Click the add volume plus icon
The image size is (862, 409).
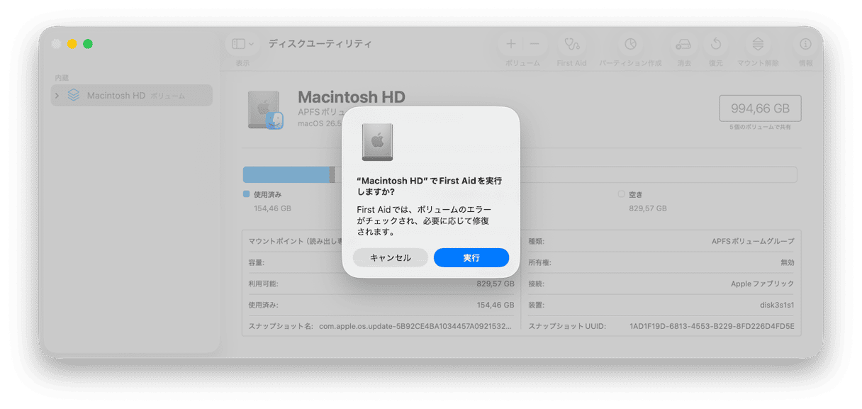pos(511,44)
